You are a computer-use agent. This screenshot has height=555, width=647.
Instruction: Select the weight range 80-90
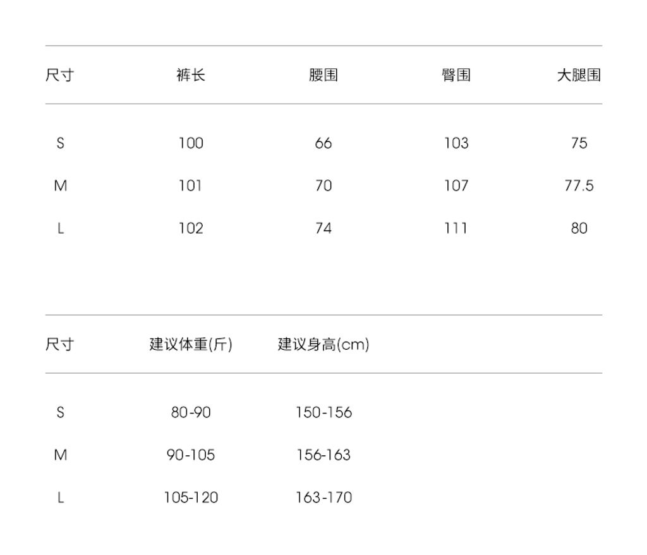point(191,413)
